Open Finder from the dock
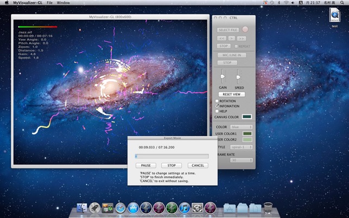The height and width of the screenshot is (218, 349). (x=82, y=208)
